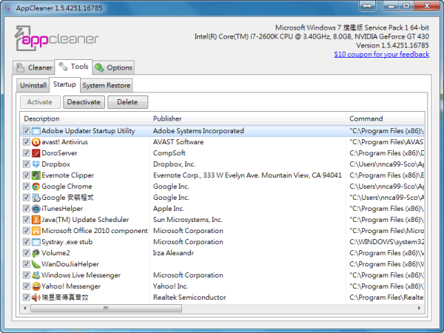The height and width of the screenshot is (333, 444).
Task: Select the "C:\WINDOWS\system32" command cell
Action: [387, 242]
